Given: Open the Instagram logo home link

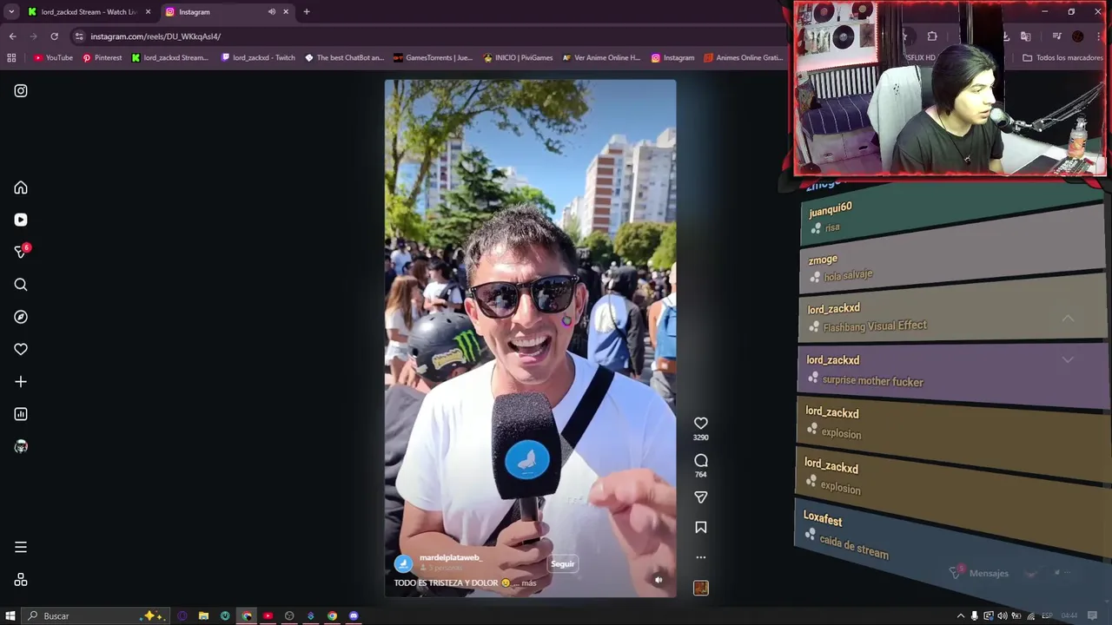Looking at the screenshot, I should 21,90.
